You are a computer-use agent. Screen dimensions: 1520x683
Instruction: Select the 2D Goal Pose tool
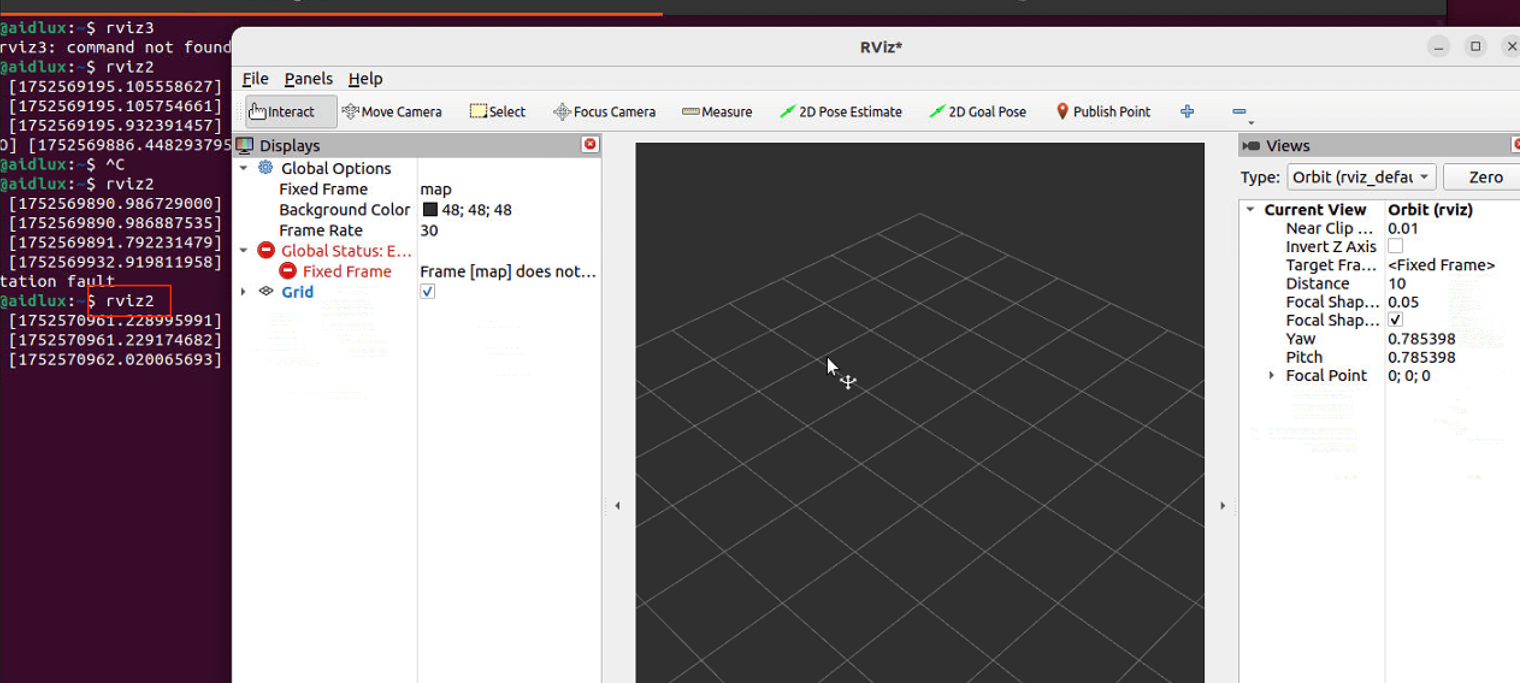tap(978, 112)
